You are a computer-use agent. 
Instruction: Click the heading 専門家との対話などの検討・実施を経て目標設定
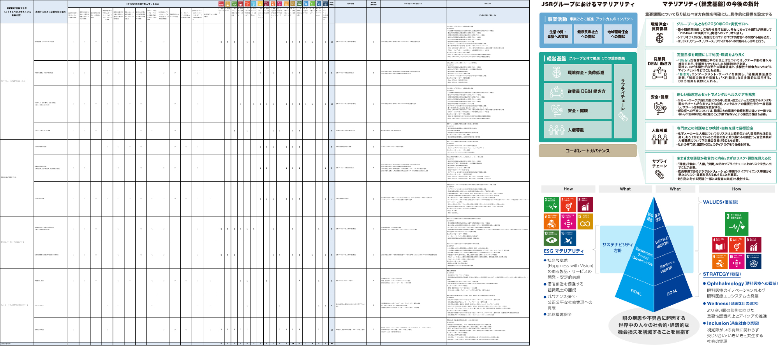715,128
